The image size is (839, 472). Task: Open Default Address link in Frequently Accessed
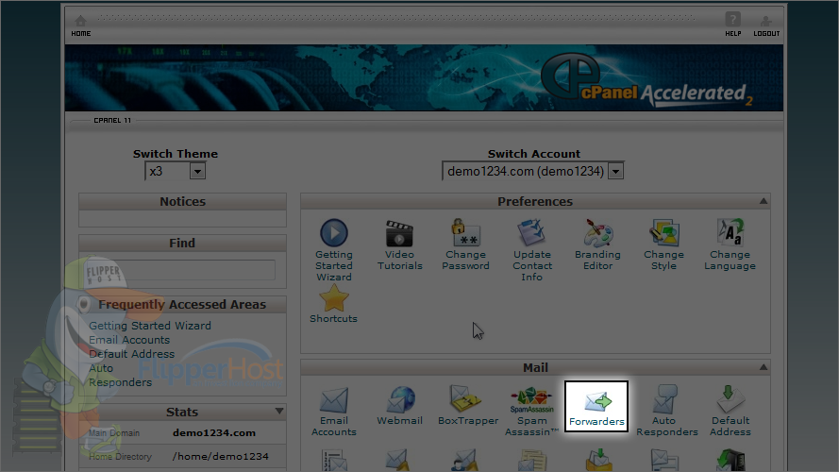[131, 354]
